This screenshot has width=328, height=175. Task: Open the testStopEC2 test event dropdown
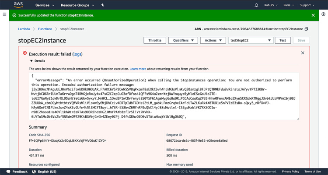click(x=251, y=40)
